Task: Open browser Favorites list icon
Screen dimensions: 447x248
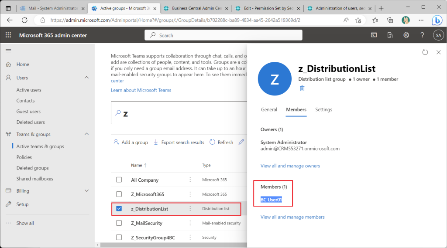Action: click(375, 20)
